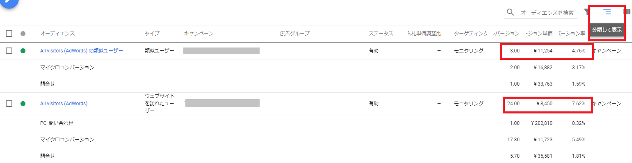Click the ターゲティング column header
632x163 pixels.
click(x=470, y=34)
